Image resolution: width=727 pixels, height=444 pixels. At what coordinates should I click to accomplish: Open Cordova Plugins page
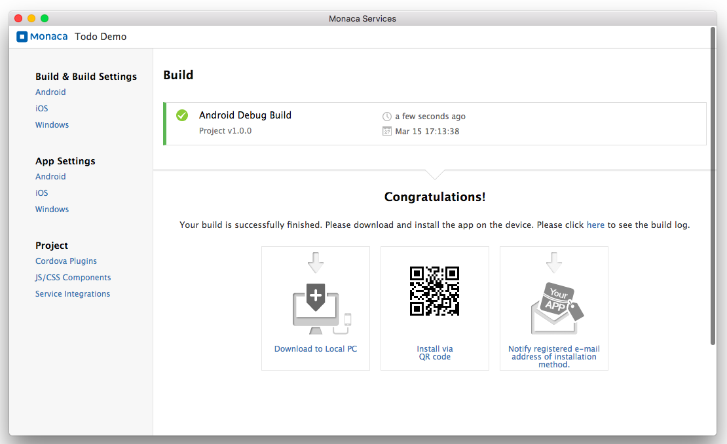point(66,261)
